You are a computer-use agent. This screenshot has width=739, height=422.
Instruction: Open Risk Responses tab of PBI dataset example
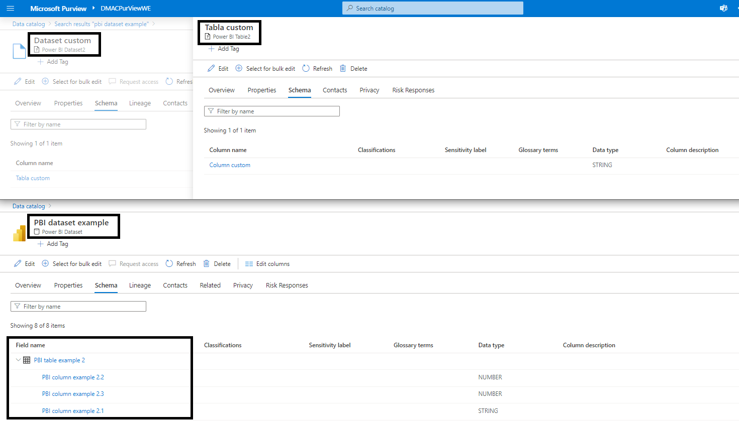(287, 286)
